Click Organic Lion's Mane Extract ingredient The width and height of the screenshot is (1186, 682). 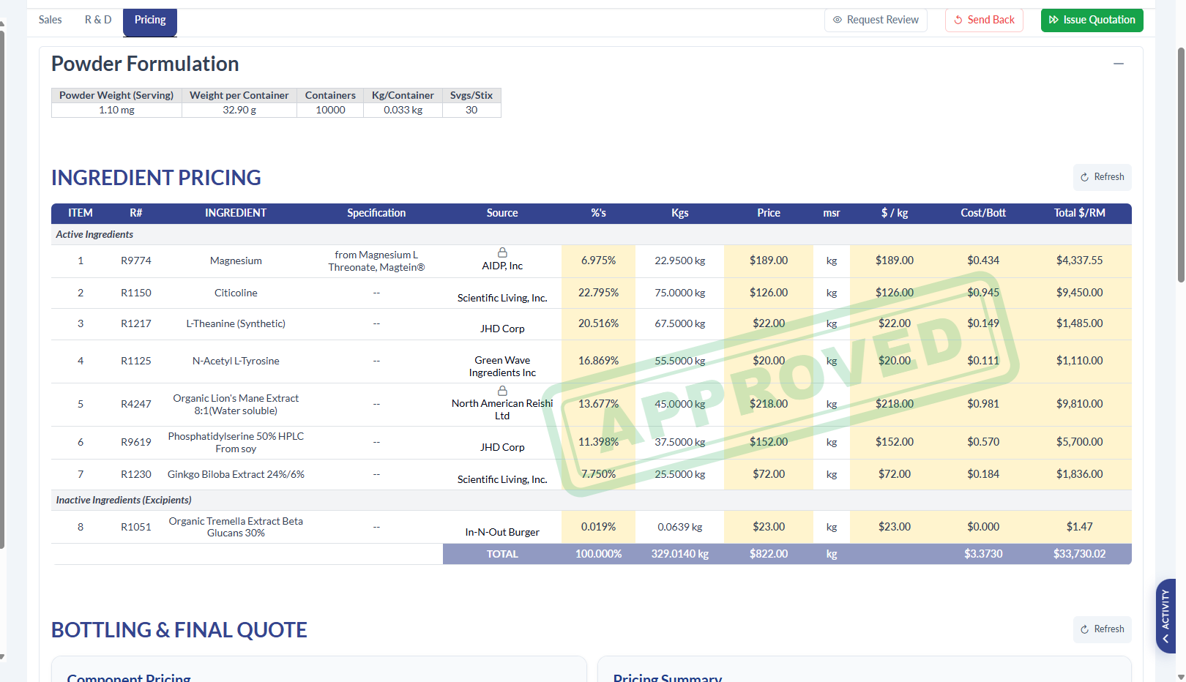[x=236, y=404]
